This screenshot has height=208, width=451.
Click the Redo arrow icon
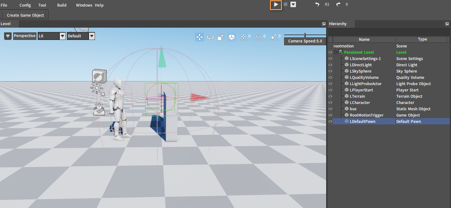[338, 4]
